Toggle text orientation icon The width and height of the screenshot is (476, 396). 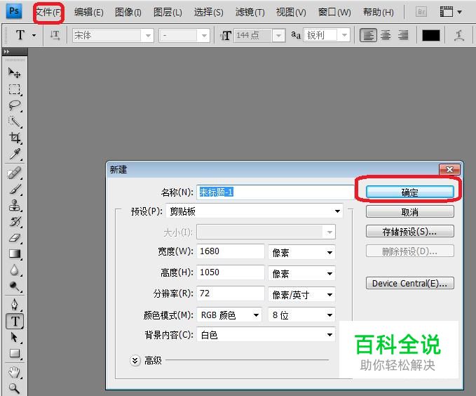tap(55, 35)
